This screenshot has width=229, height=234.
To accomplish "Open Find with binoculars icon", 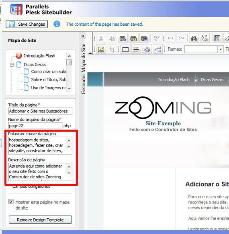I will (x=194, y=38).
